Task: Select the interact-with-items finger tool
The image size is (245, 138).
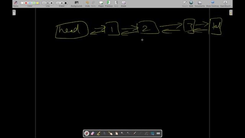Action: (x=111, y=133)
